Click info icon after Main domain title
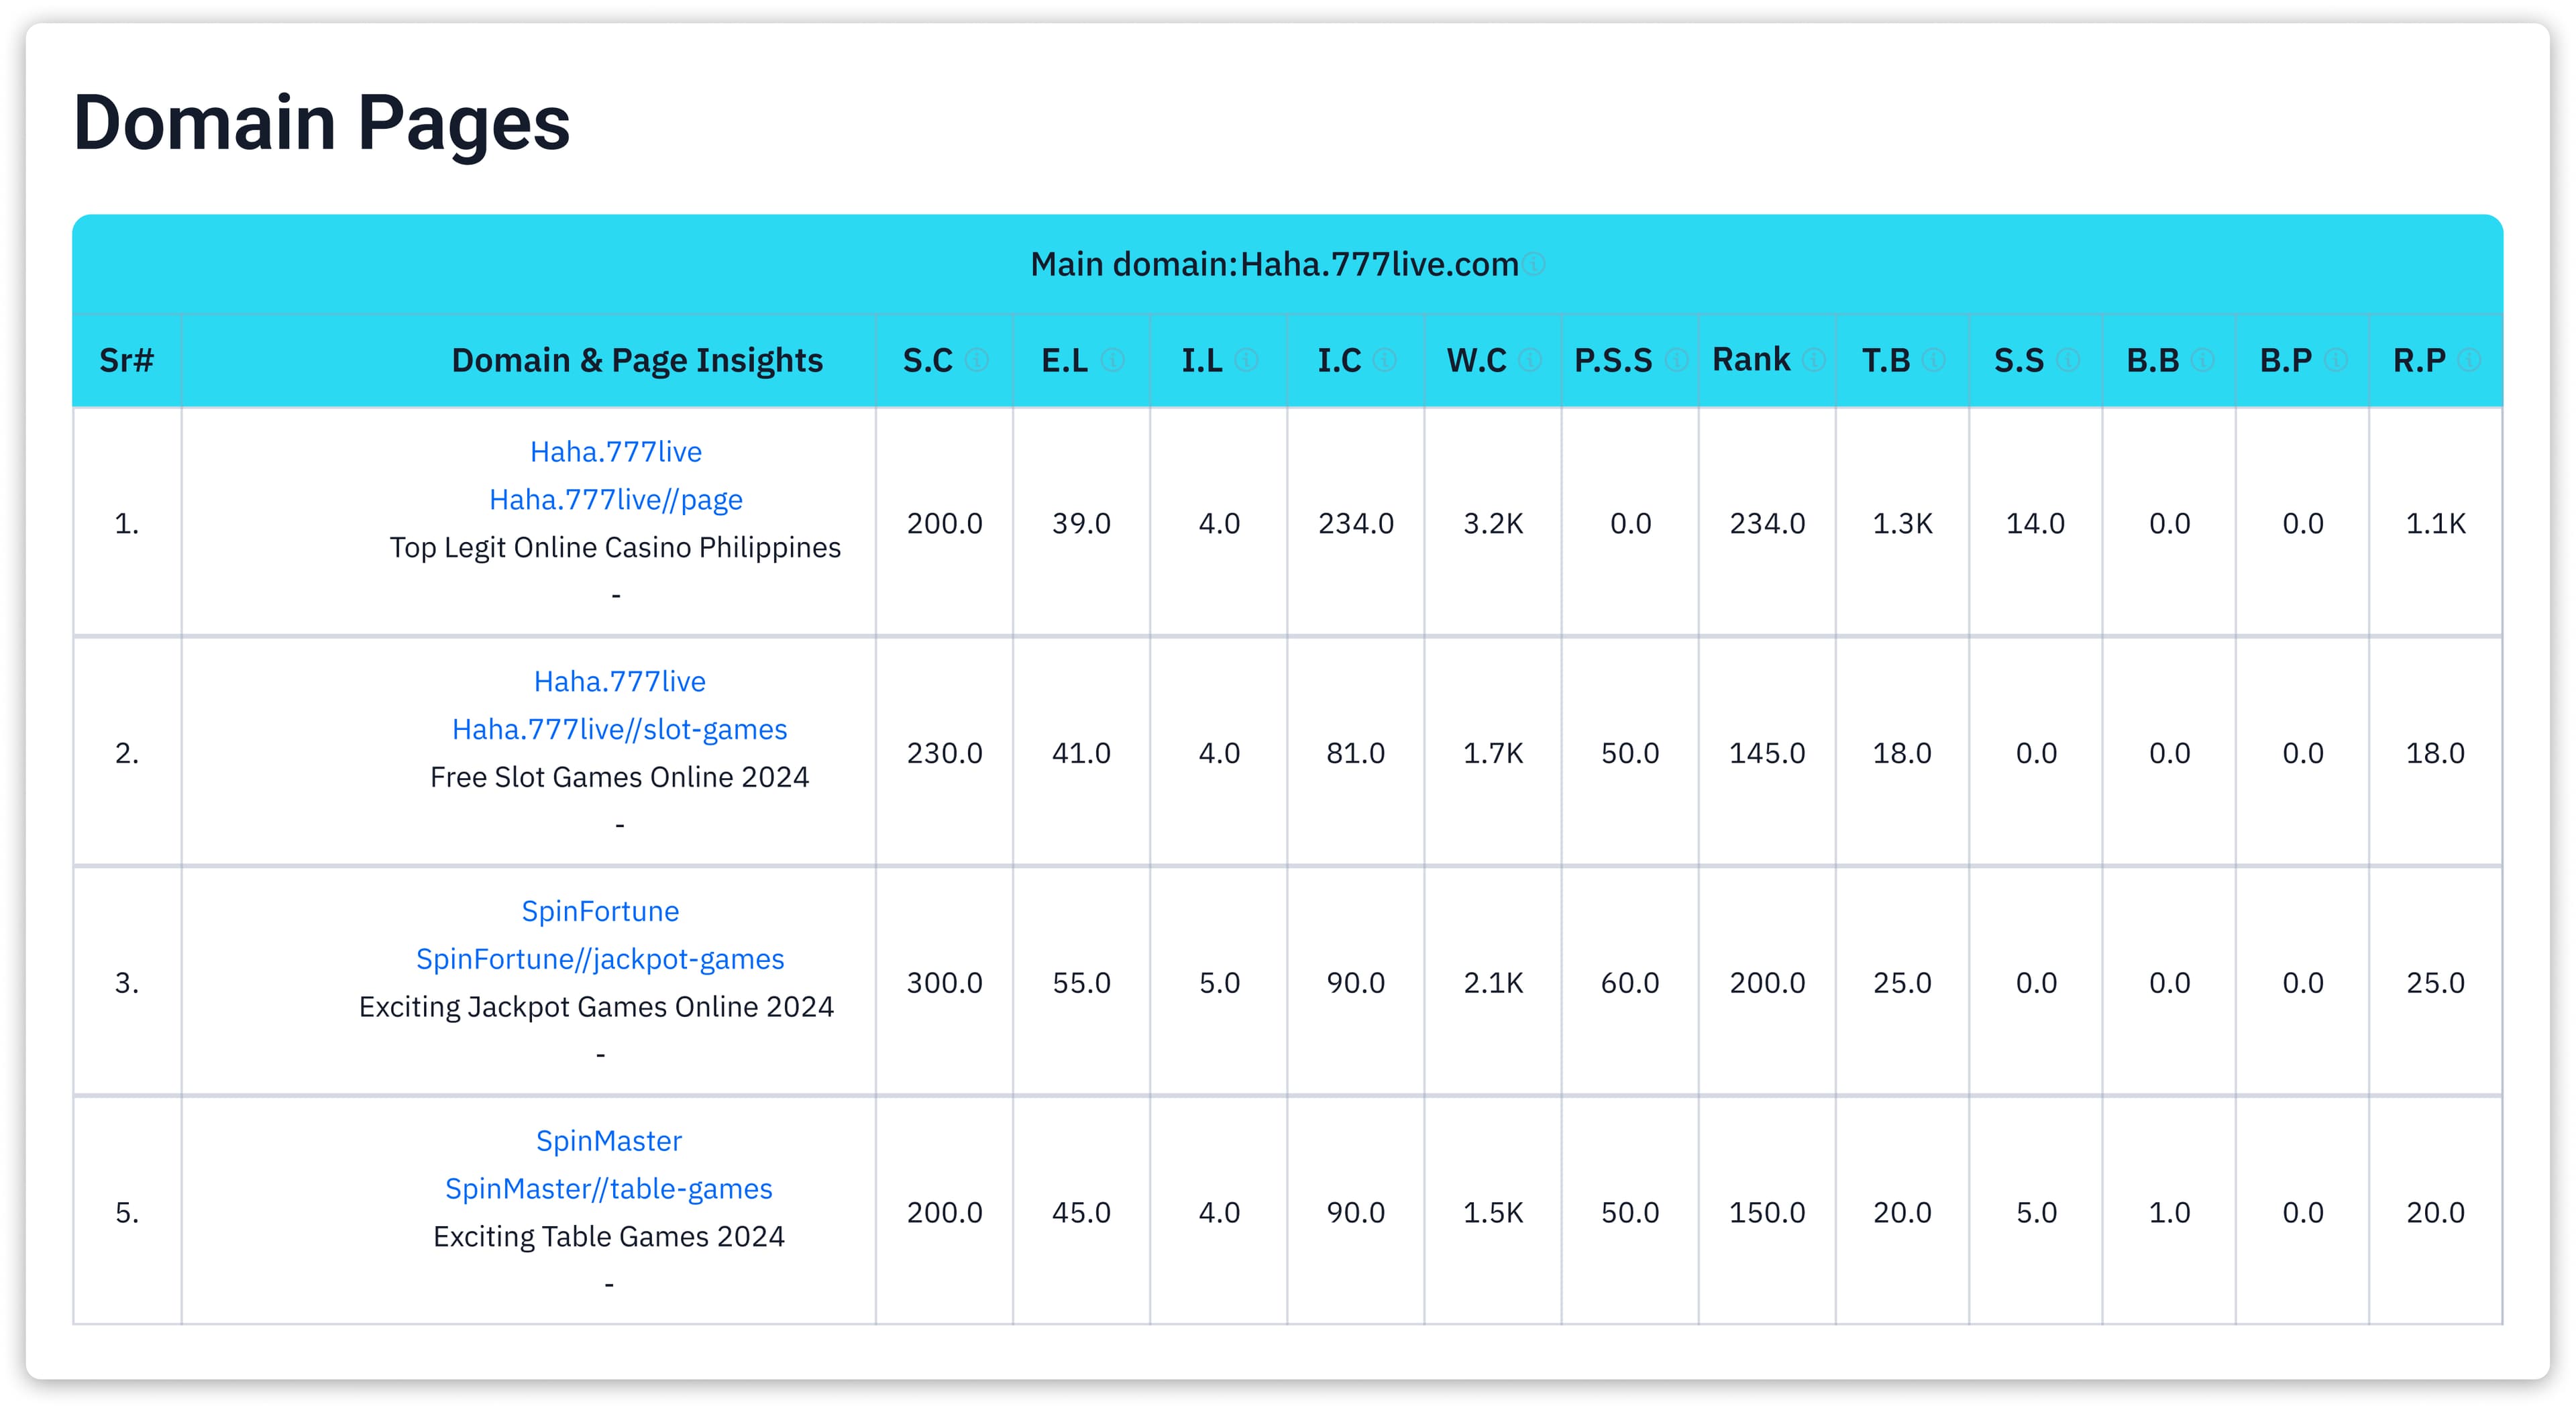This screenshot has width=2576, height=1408. [1535, 264]
